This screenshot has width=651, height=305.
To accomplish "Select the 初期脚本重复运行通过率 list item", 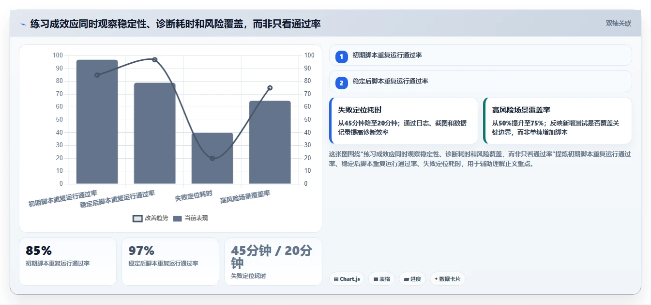I will [x=480, y=55].
